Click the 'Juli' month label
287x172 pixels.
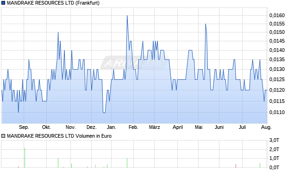(x=243, y=127)
